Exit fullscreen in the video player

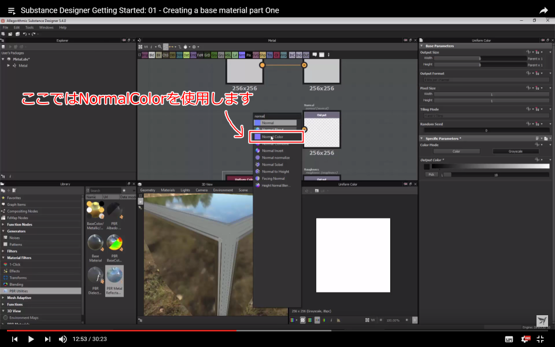click(540, 339)
